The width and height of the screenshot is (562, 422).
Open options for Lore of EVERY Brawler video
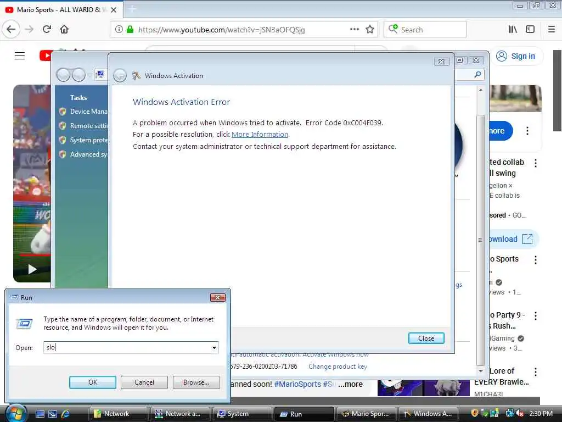point(536,372)
